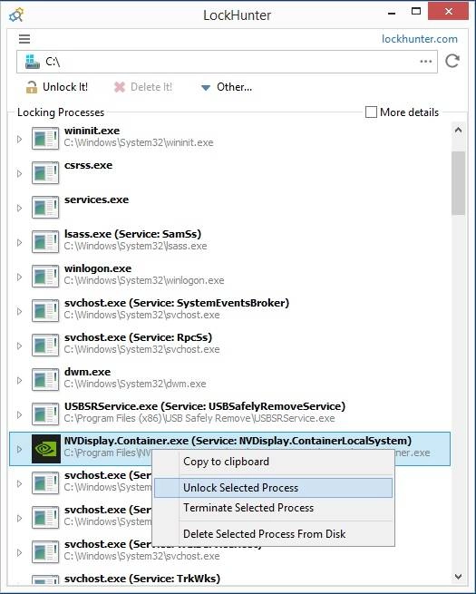This screenshot has width=476, height=594.
Task: Choose Delete Selected Process From Disk
Action: point(273,534)
